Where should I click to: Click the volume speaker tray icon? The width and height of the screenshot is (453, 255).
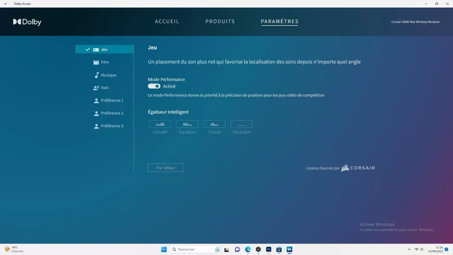tap(422, 249)
